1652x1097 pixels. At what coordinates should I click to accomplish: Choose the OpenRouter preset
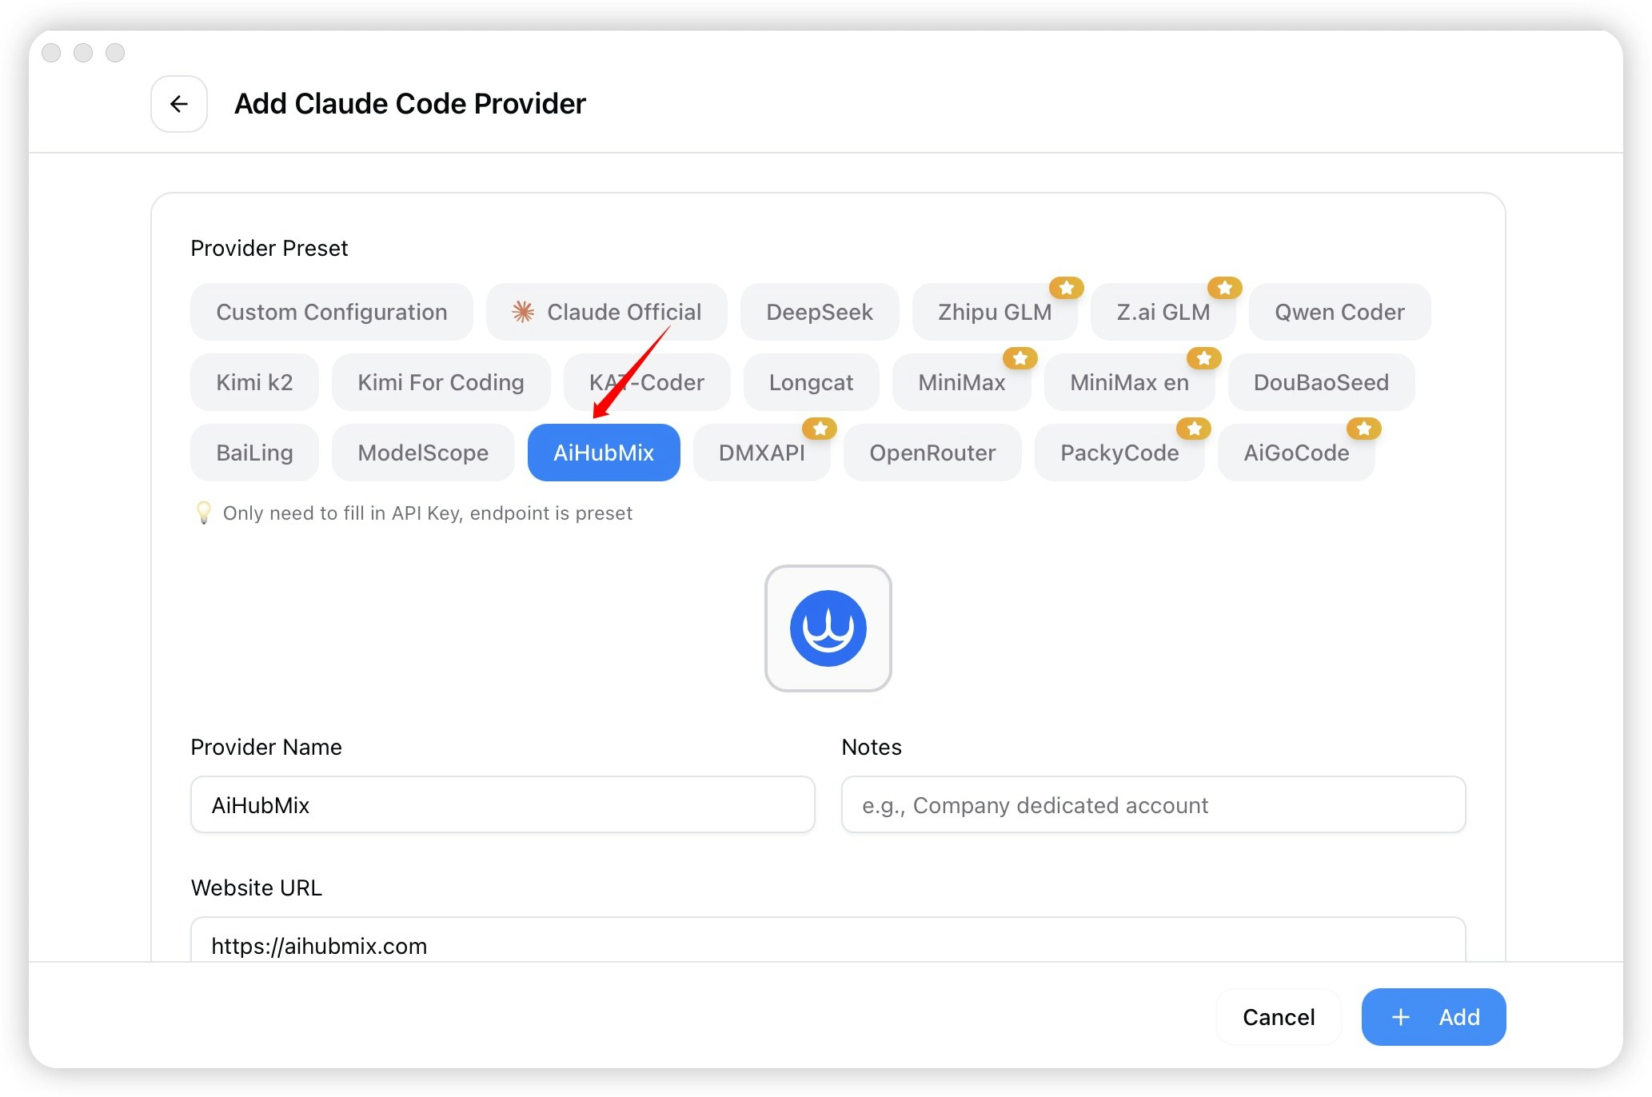pos(932,453)
